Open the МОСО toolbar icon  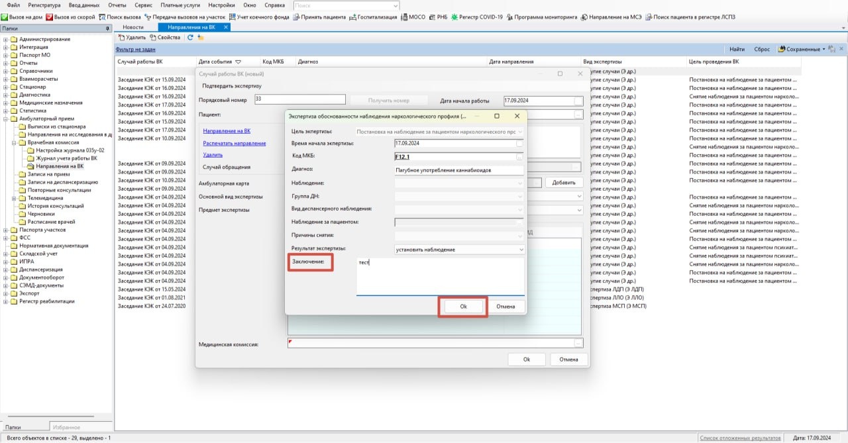point(404,17)
